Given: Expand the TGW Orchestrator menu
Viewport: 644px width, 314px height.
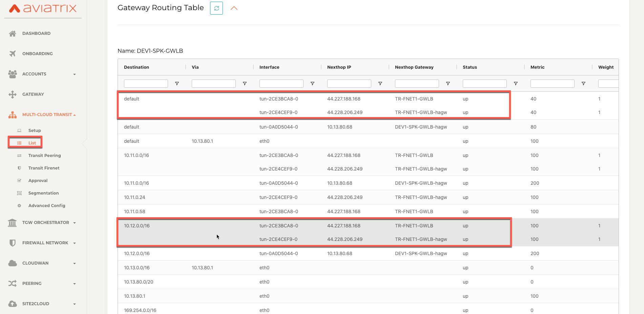Looking at the screenshot, I should [x=74, y=223].
